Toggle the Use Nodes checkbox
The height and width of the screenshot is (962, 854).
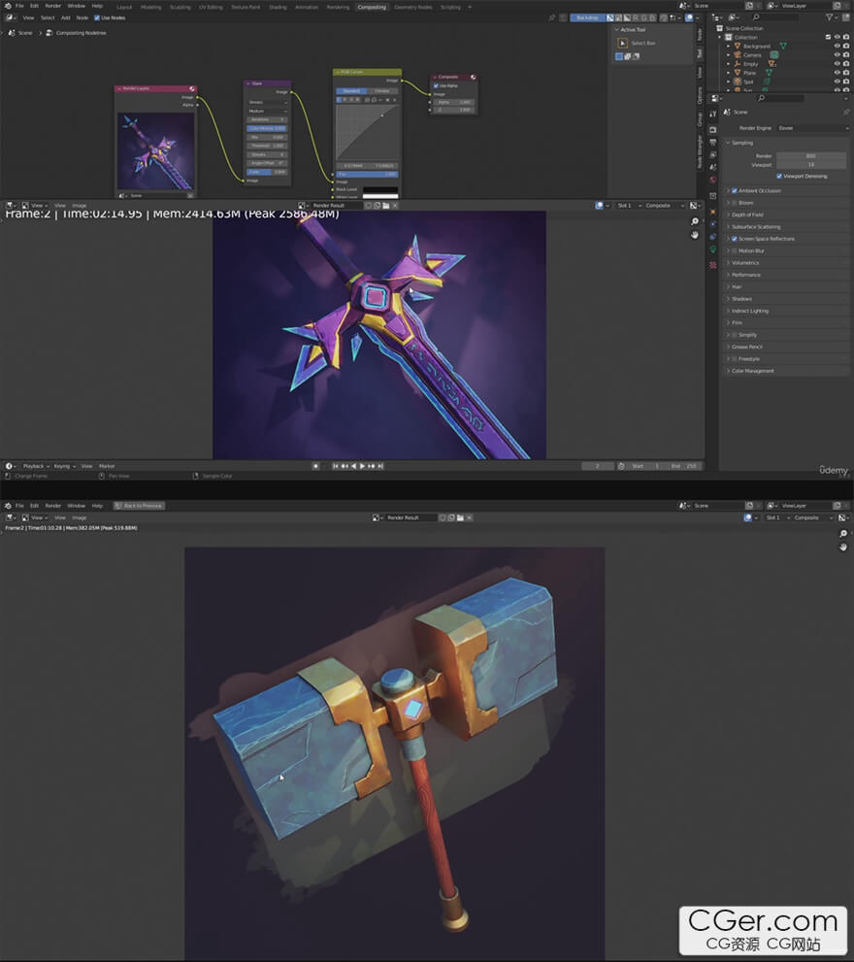click(x=96, y=17)
